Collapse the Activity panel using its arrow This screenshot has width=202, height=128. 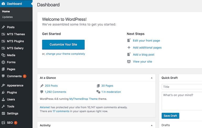[152, 125]
